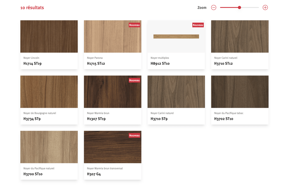Click the H1714 ST19 decor code

click(x=32, y=64)
